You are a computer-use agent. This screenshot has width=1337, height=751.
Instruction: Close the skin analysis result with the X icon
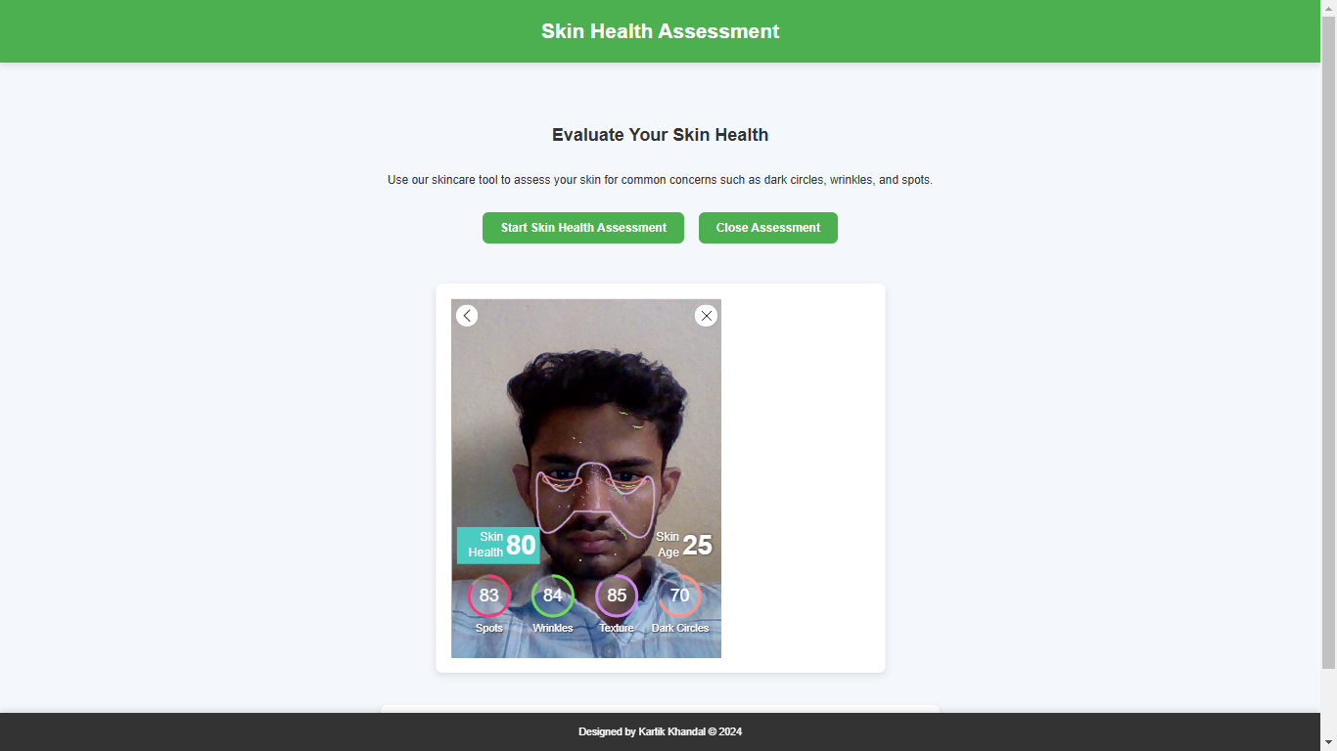tap(706, 315)
